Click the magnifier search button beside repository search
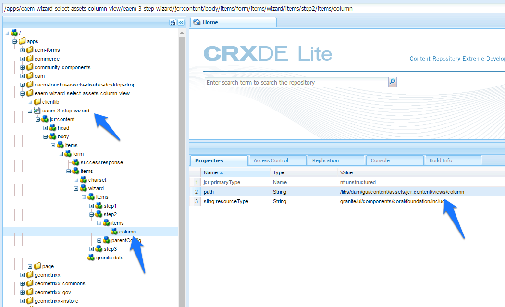The width and height of the screenshot is (505, 307). (392, 82)
